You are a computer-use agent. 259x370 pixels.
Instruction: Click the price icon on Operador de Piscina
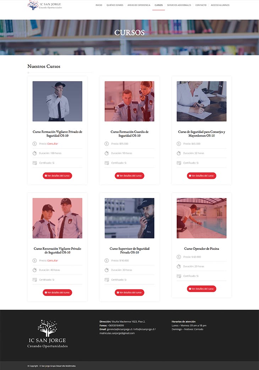click(179, 257)
